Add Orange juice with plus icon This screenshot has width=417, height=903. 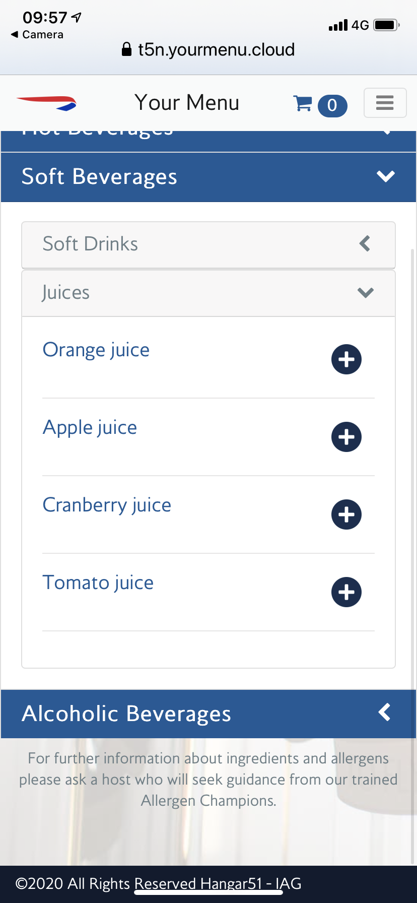(346, 359)
